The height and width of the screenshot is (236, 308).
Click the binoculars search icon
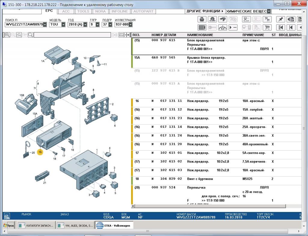(223, 19)
